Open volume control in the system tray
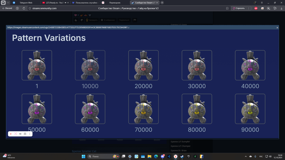Image resolution: width=285 pixels, height=160 pixels. tap(270, 156)
